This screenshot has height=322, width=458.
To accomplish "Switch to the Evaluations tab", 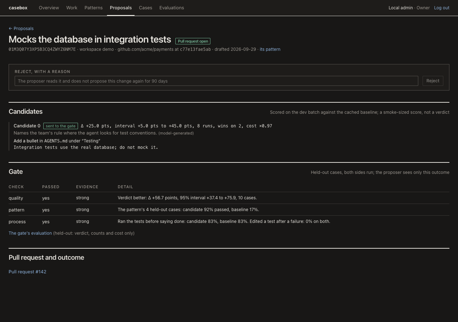I will pos(172,8).
